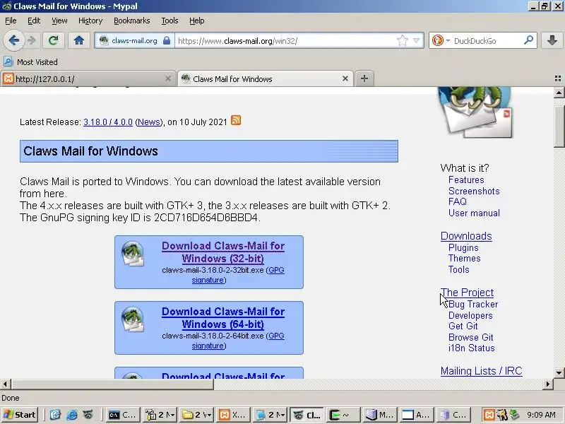This screenshot has height=424, width=565.
Task: Click the Claws Mail logo image
Action: [x=475, y=112]
